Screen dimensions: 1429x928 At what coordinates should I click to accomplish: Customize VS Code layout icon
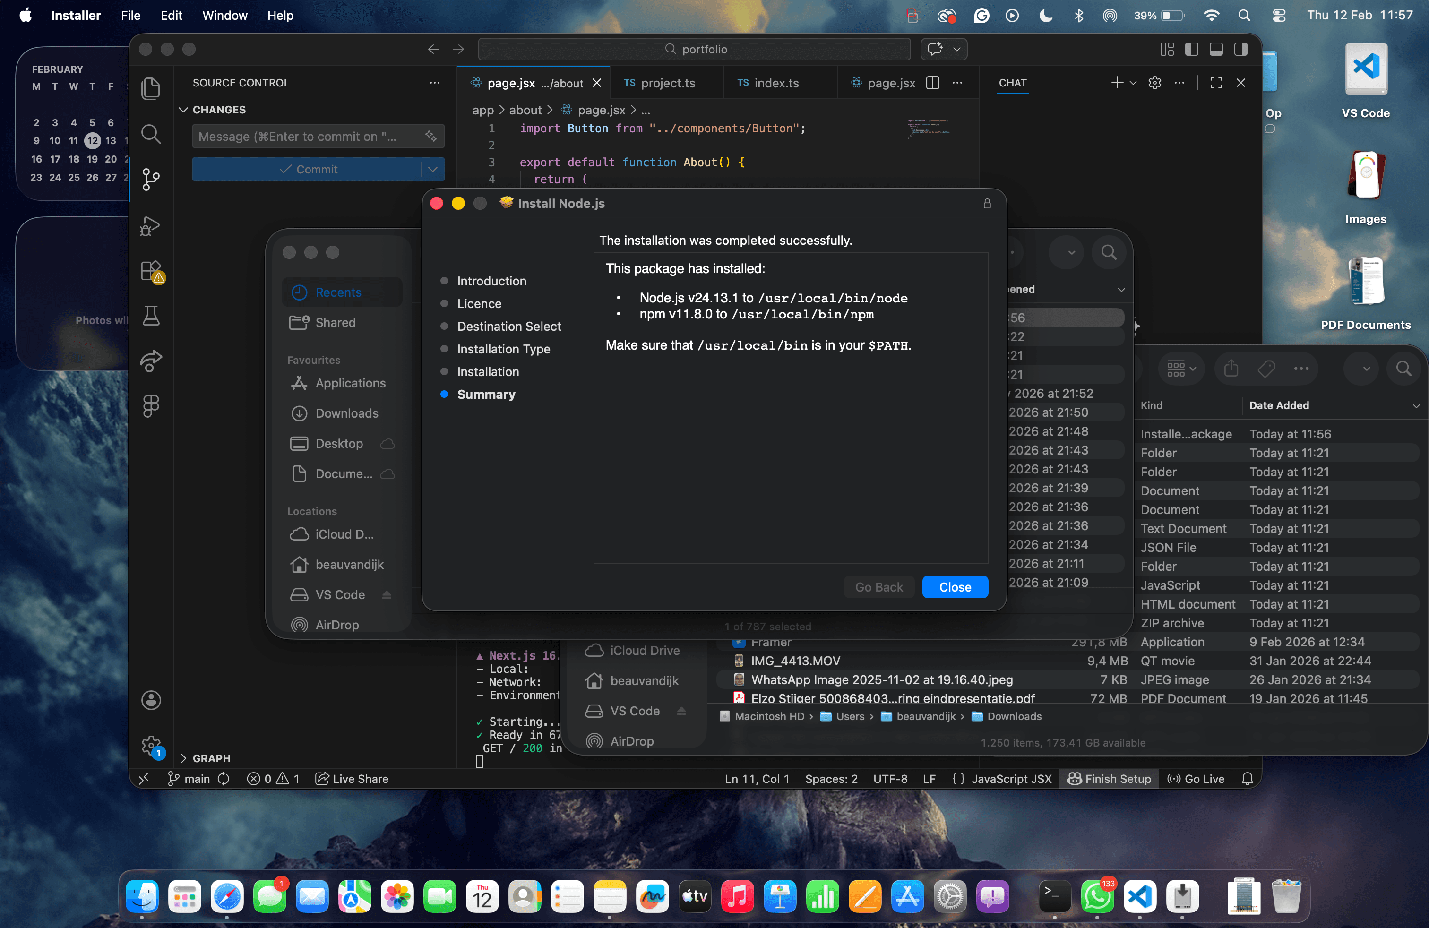tap(1167, 49)
